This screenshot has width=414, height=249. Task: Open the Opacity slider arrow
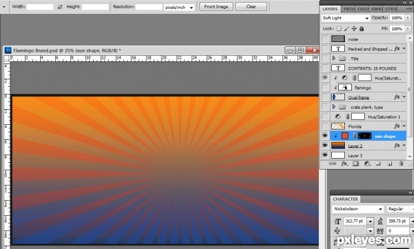(408, 18)
